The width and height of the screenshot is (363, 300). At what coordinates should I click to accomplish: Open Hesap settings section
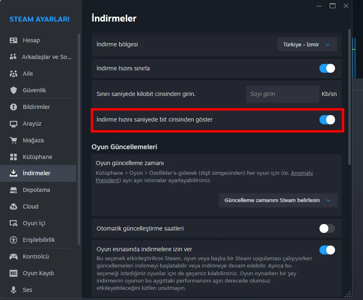tap(38, 40)
